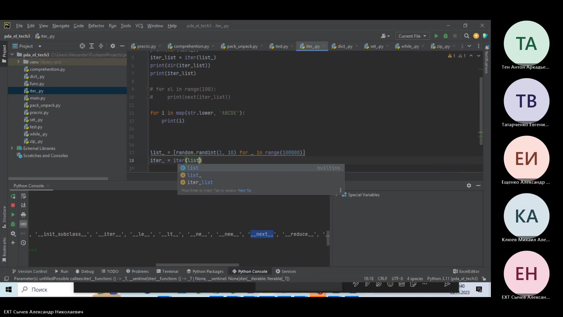Collapse pda_el_tech3 project root
Screen dimensions: 563x317
[12, 55]
